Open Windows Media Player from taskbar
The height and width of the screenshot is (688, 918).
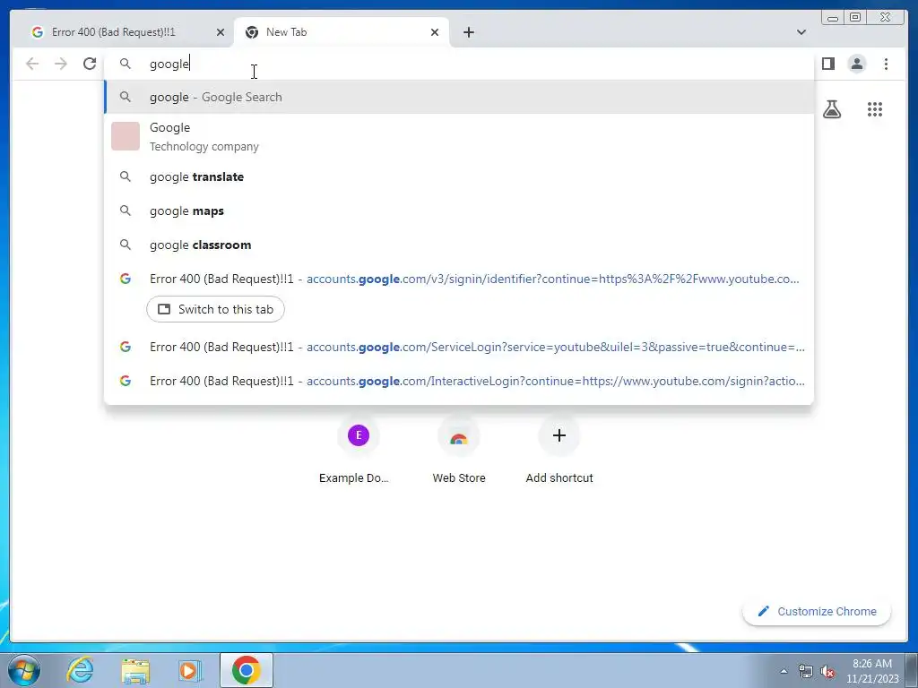190,670
